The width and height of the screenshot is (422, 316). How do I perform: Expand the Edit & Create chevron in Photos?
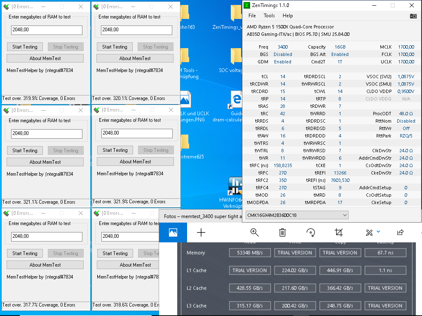point(378,231)
